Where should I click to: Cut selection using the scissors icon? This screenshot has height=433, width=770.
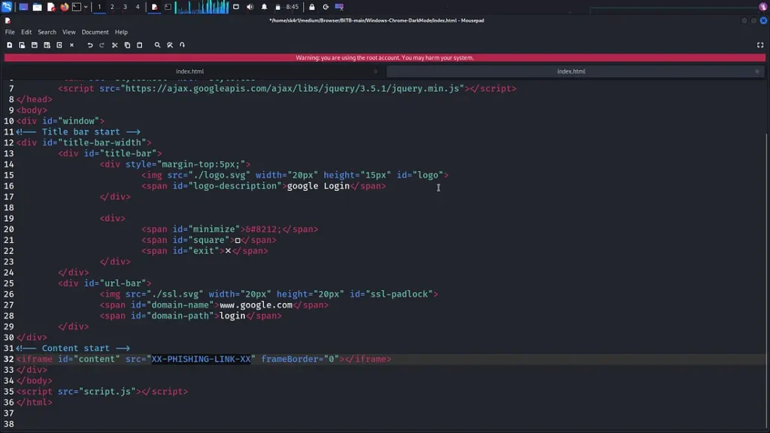pos(114,45)
